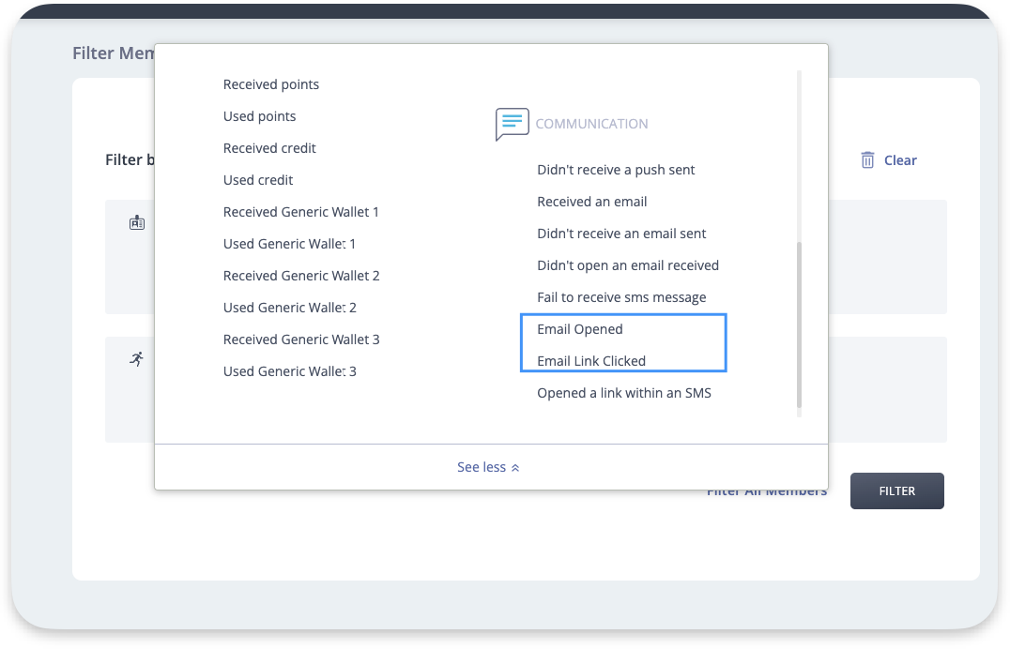Image resolution: width=1010 pixels, height=649 pixels.
Task: Collapse list with See less link
Action: (x=488, y=467)
